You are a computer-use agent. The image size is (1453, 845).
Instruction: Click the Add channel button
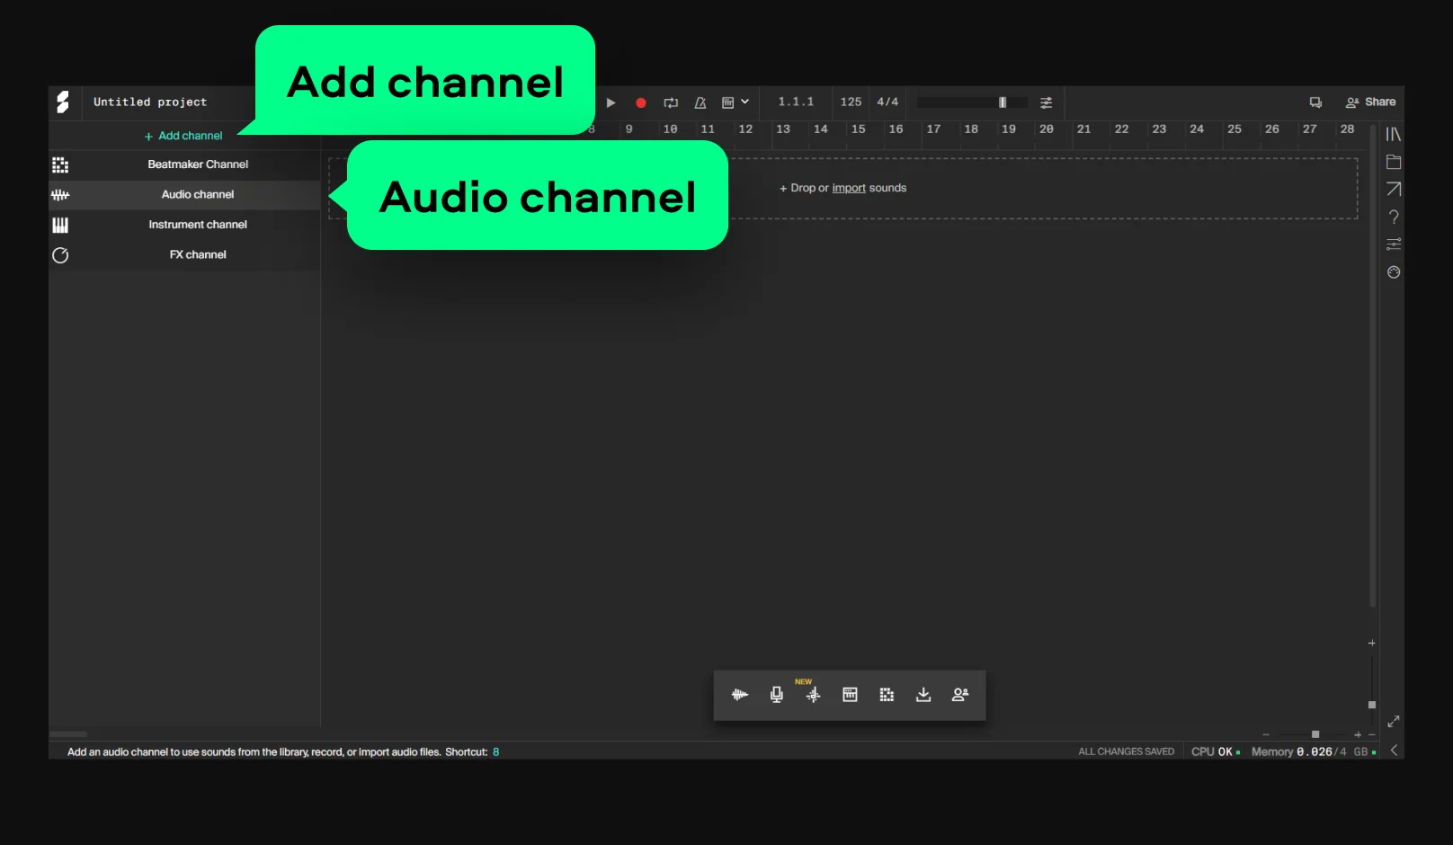184,136
